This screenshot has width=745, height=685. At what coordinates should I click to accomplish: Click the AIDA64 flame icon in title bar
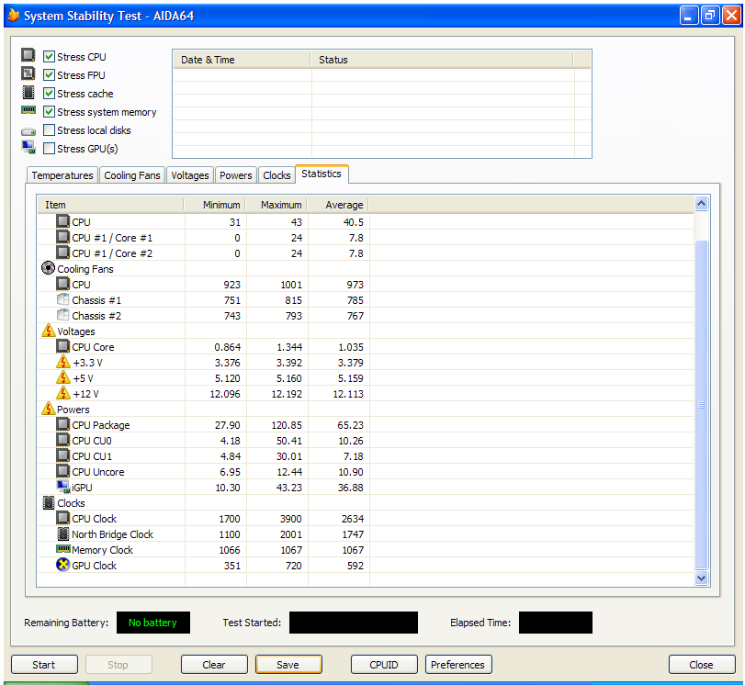(x=14, y=16)
